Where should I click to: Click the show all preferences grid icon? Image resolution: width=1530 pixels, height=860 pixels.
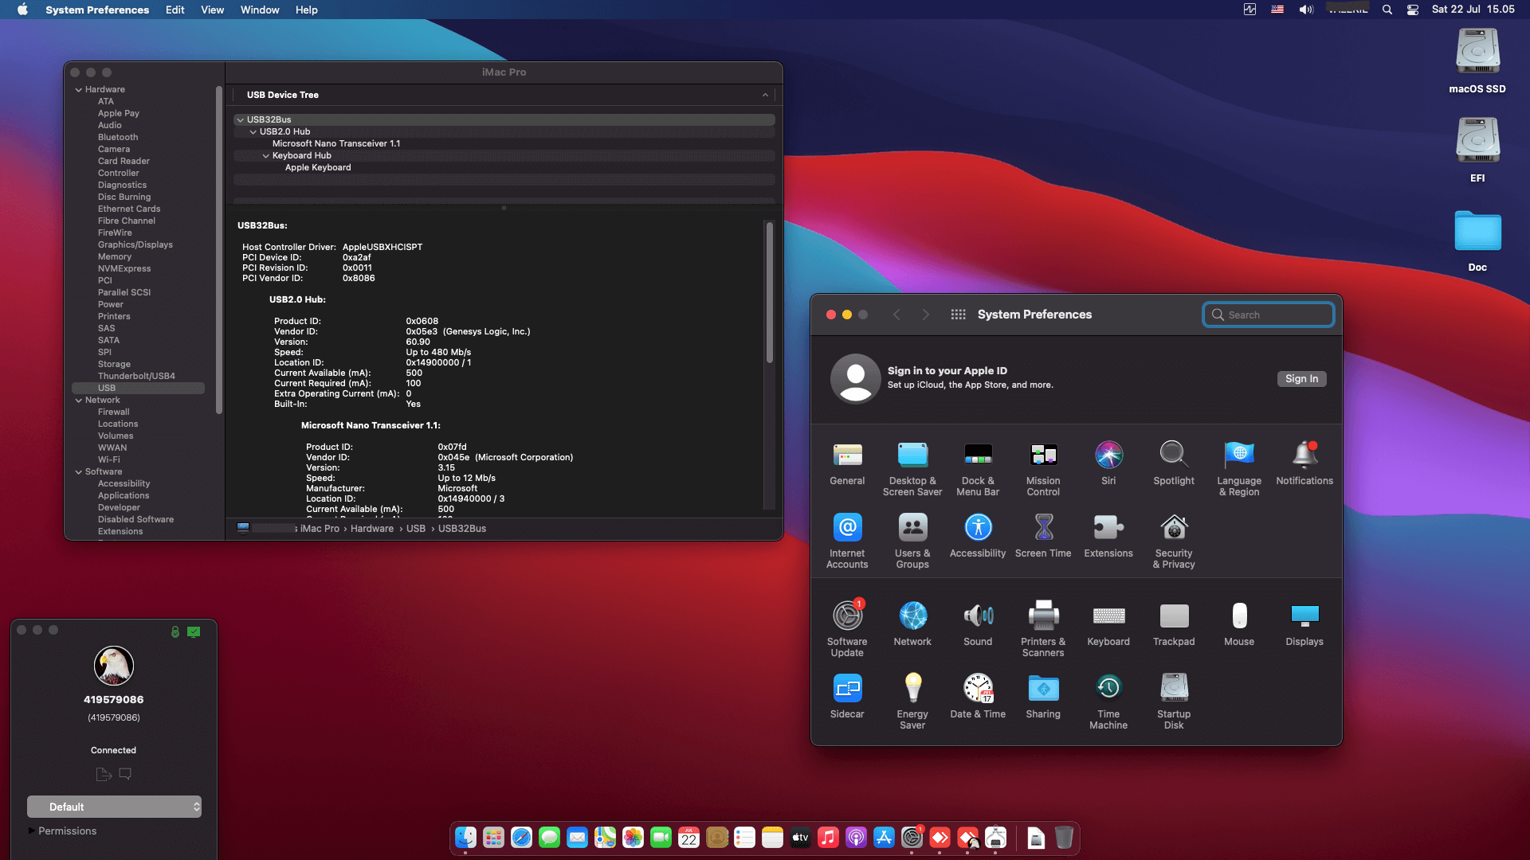coord(958,315)
